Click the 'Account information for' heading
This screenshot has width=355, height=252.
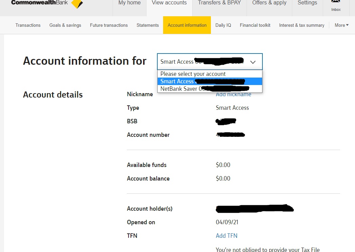85,61
